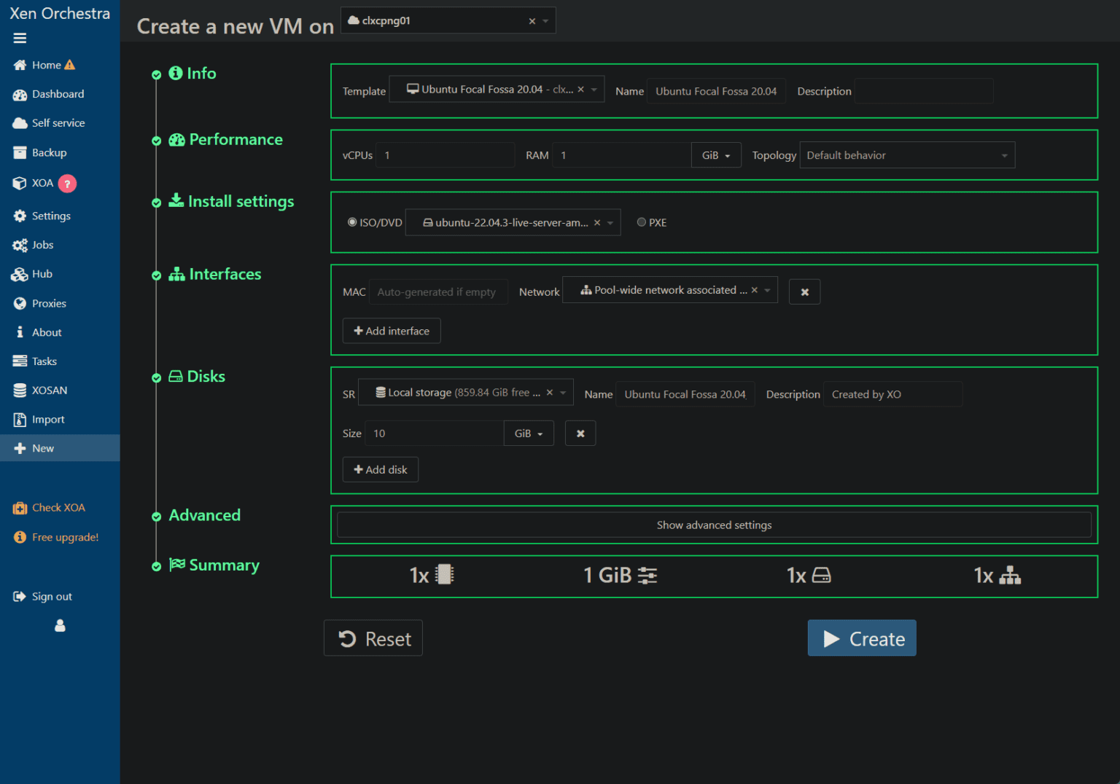Select the Backup sidebar icon
The image size is (1120, 784).
(x=20, y=152)
